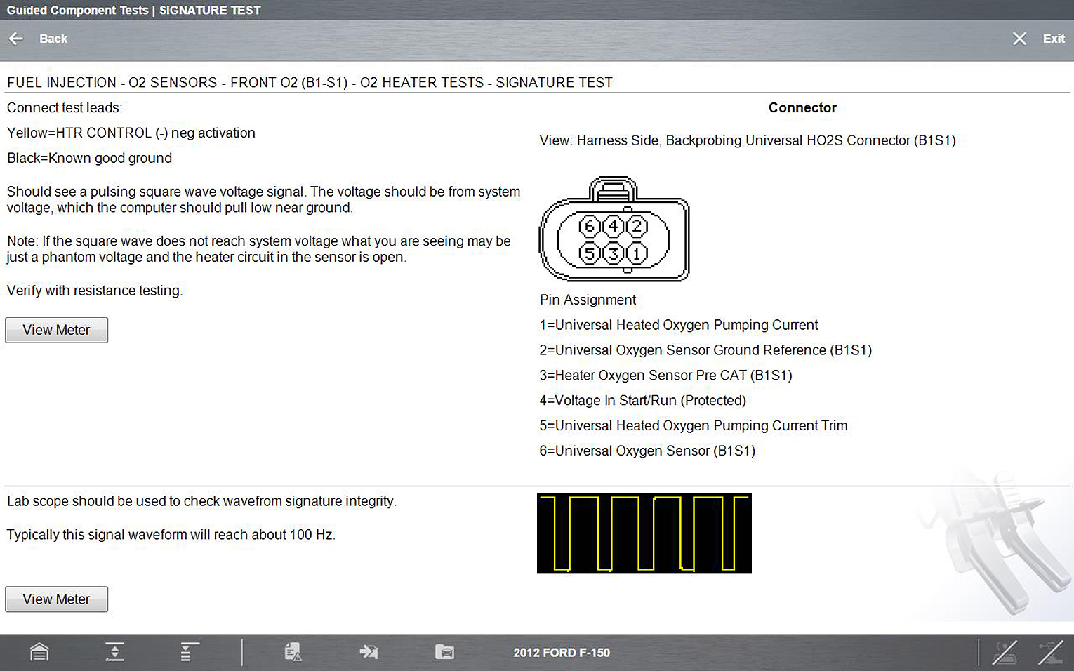Open the Home garage icon
The height and width of the screenshot is (671, 1074).
(39, 652)
